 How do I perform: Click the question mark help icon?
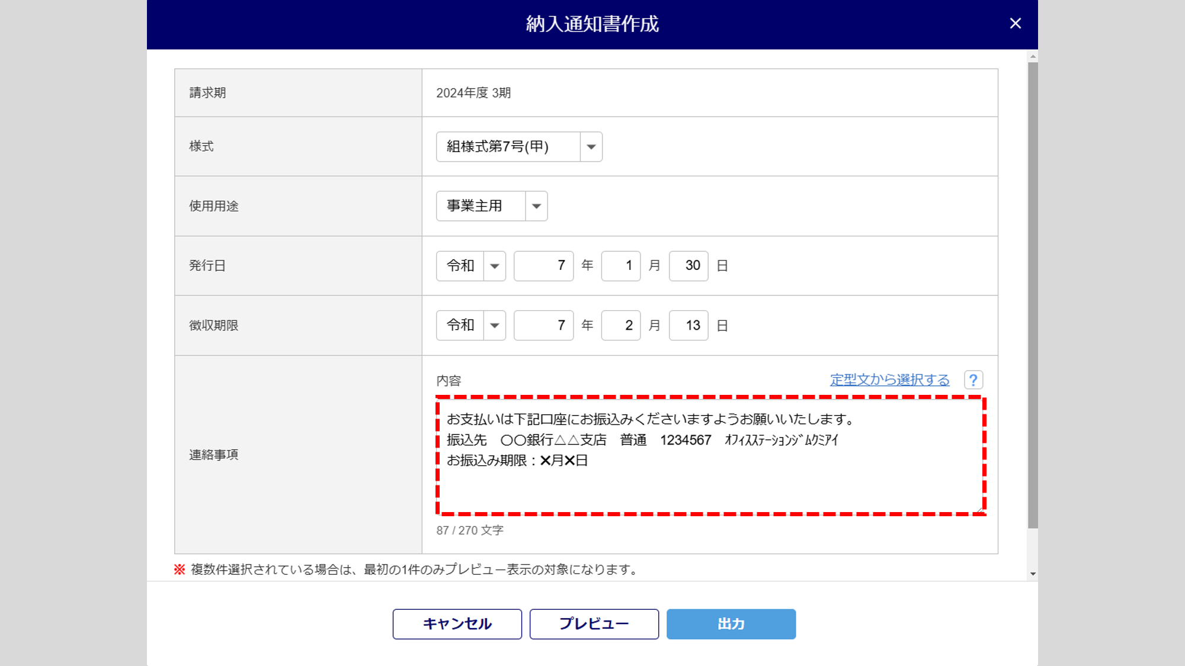coord(973,379)
